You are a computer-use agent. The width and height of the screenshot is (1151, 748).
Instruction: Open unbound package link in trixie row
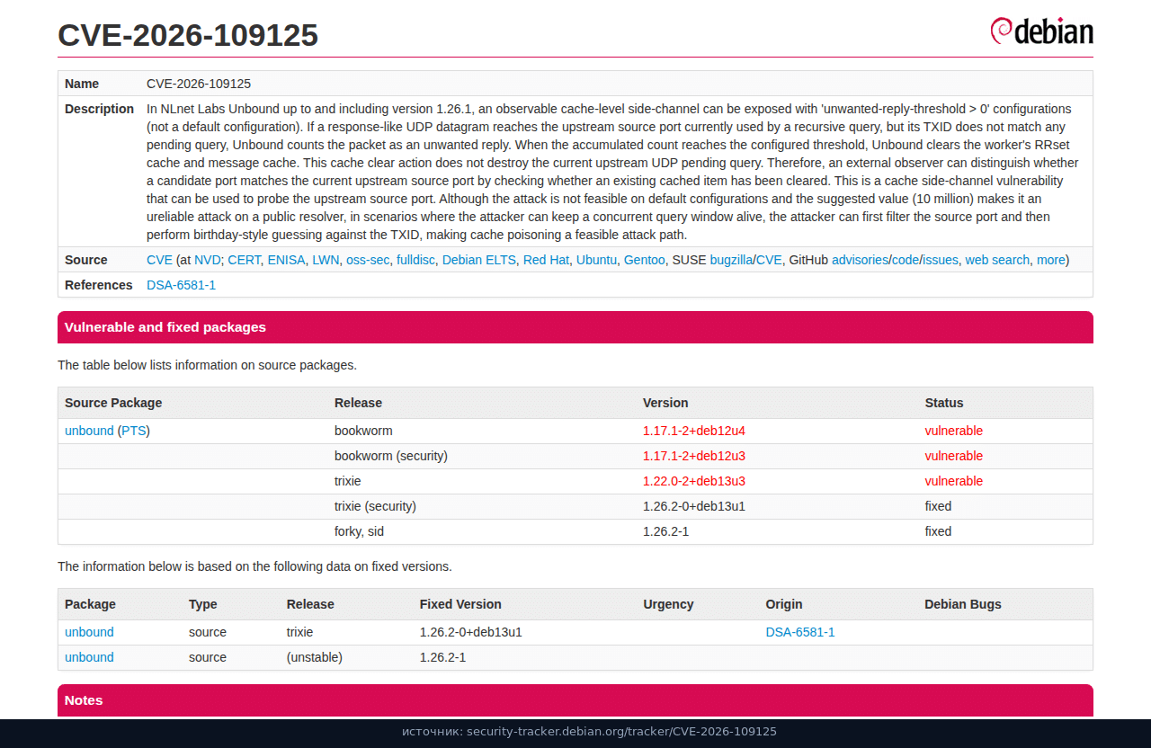point(89,632)
